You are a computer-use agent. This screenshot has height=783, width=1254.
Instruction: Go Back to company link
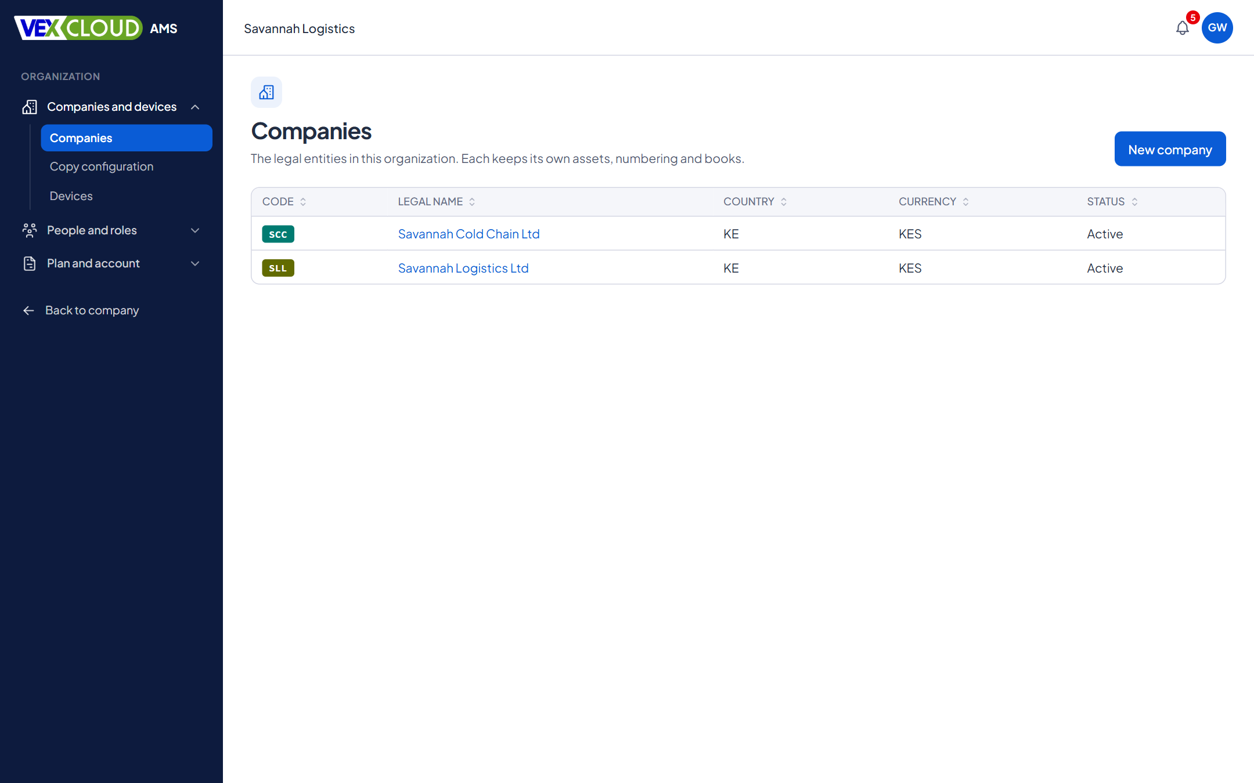(92, 310)
